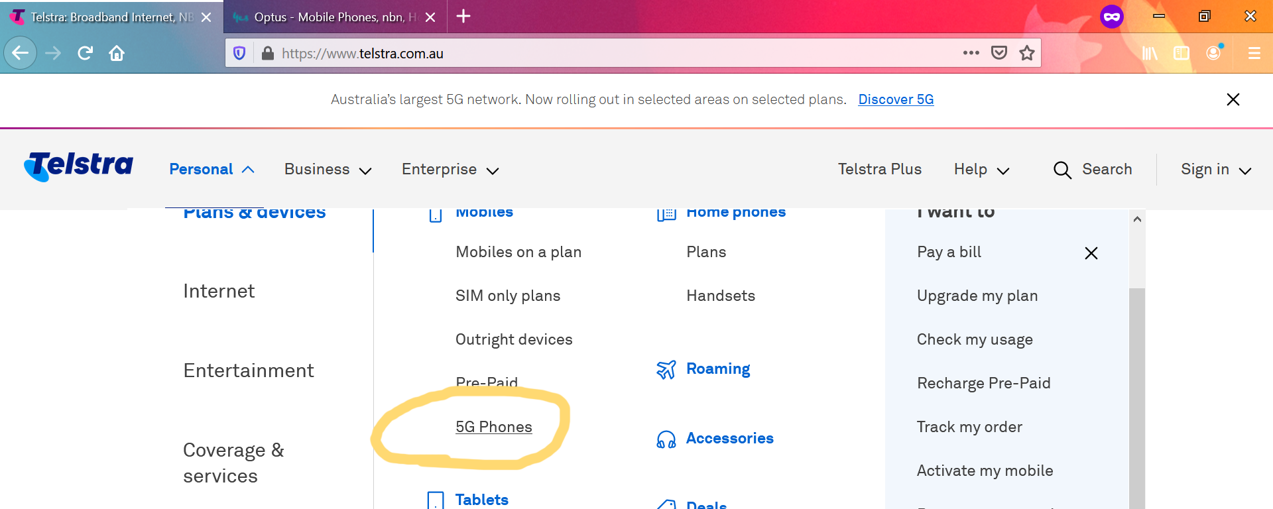Expand the Business dropdown
The image size is (1273, 509).
328,170
